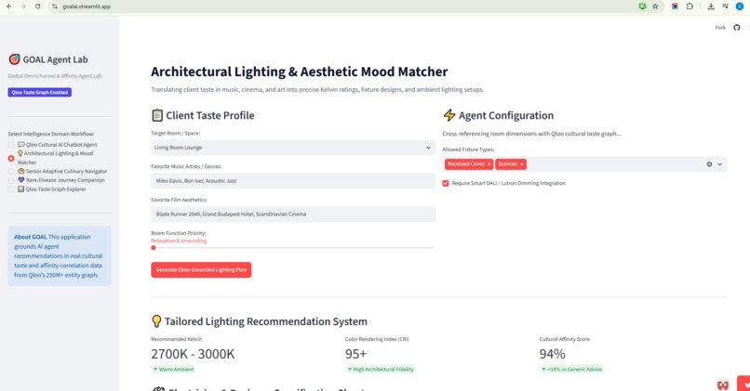This screenshot has height=391, width=750.
Task: Click the Architectural Lighting & Aesthetic Mood Matcher title
Action: click(300, 72)
